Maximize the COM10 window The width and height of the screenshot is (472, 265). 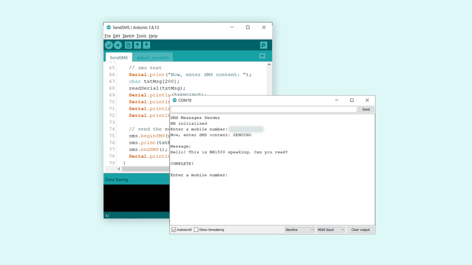click(x=352, y=100)
